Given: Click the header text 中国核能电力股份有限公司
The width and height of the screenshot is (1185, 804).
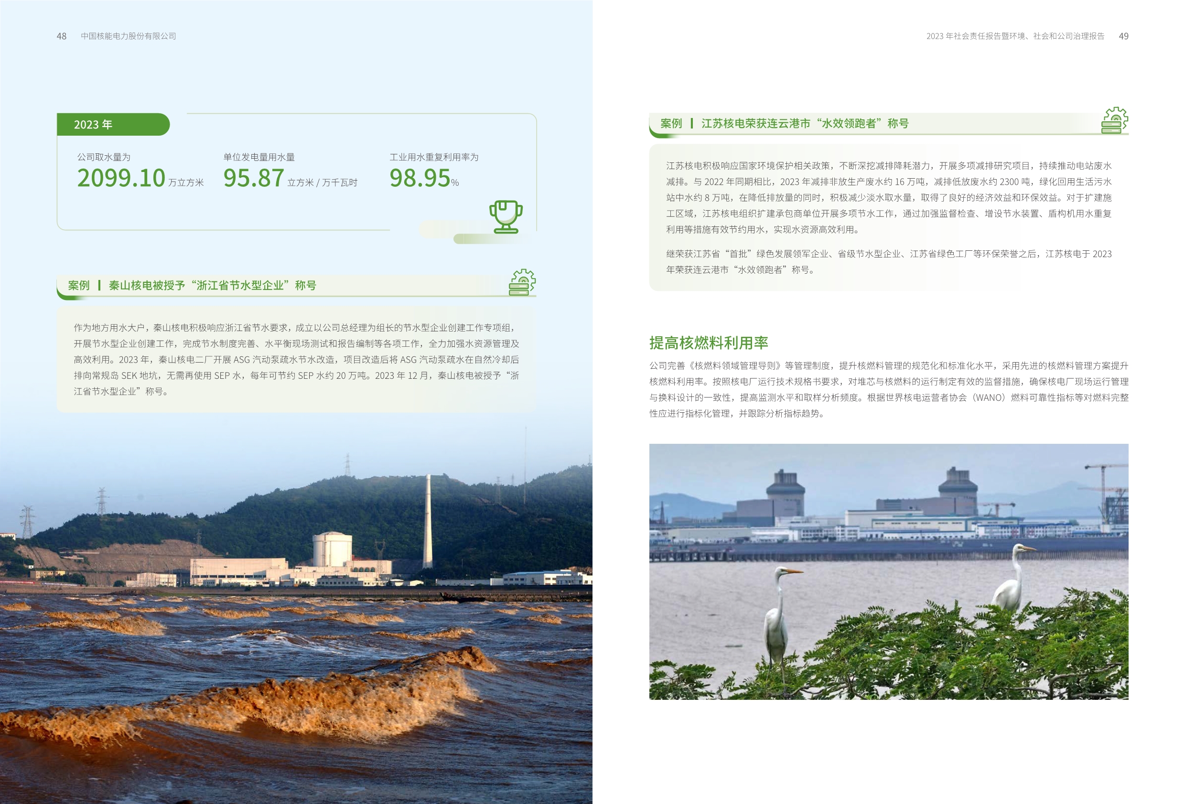Looking at the screenshot, I should tap(129, 36).
